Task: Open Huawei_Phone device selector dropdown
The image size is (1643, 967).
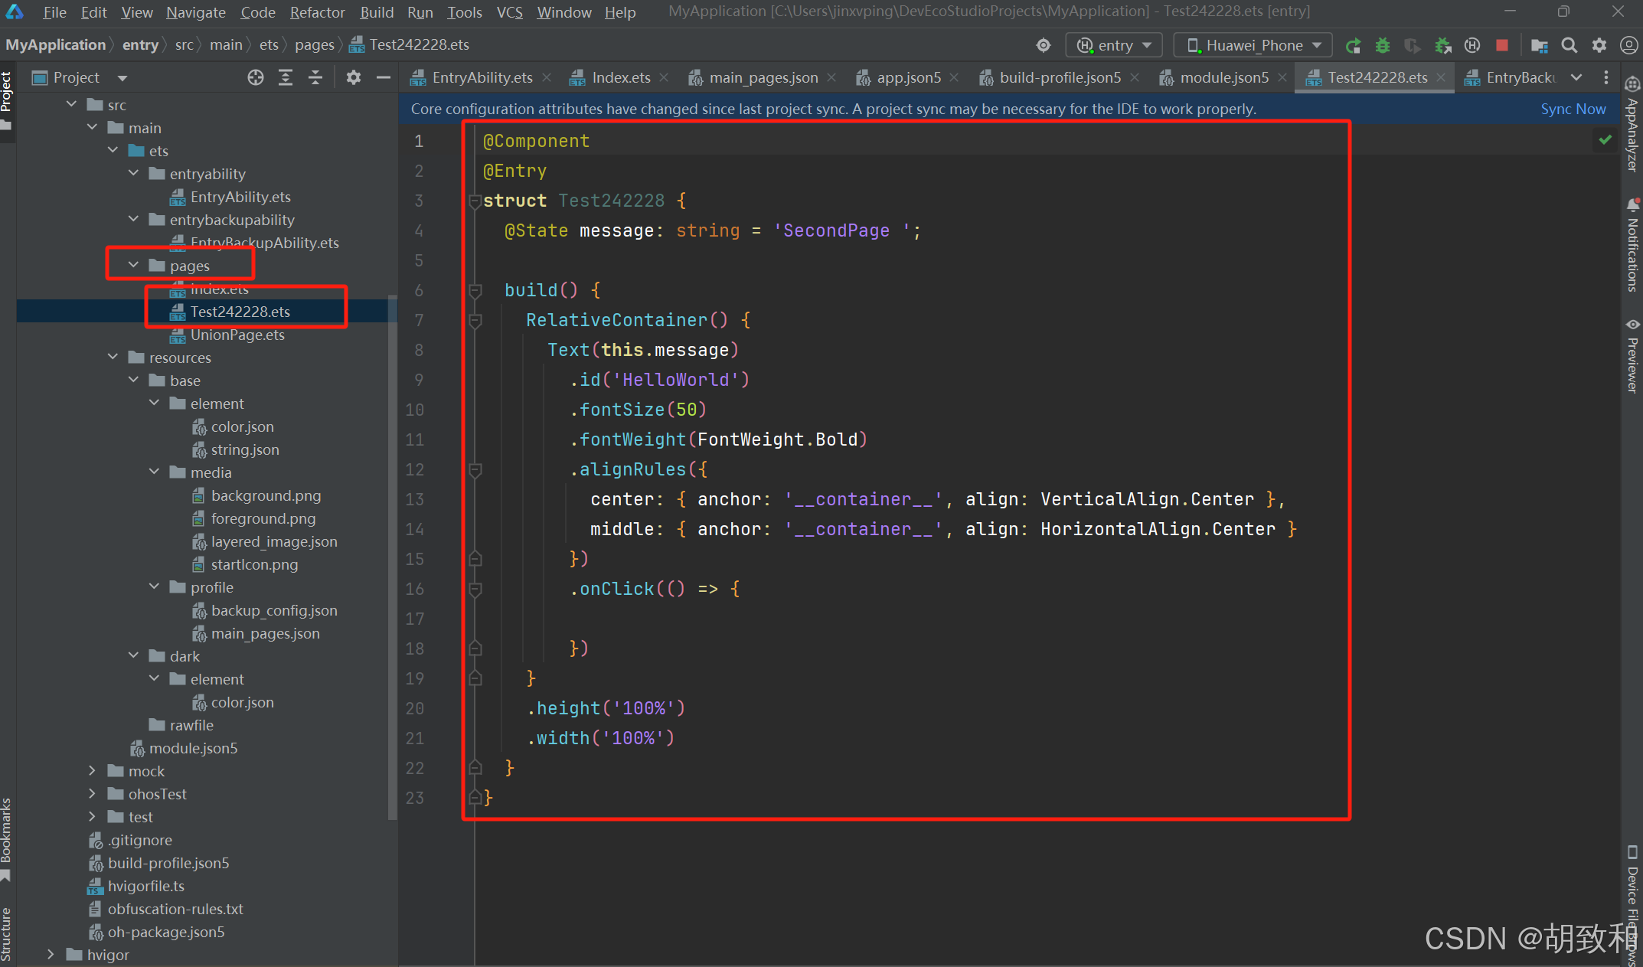Action: point(1253,45)
